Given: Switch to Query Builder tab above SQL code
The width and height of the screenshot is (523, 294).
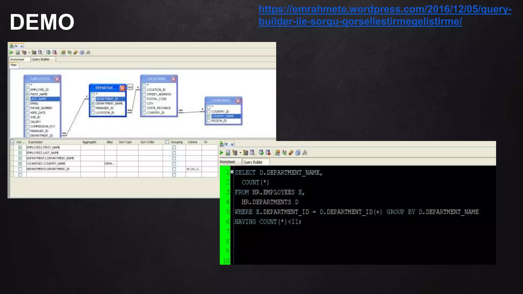Looking at the screenshot, I should [253, 162].
